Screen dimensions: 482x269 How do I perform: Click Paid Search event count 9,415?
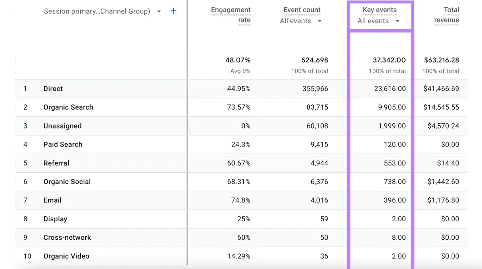coord(319,145)
